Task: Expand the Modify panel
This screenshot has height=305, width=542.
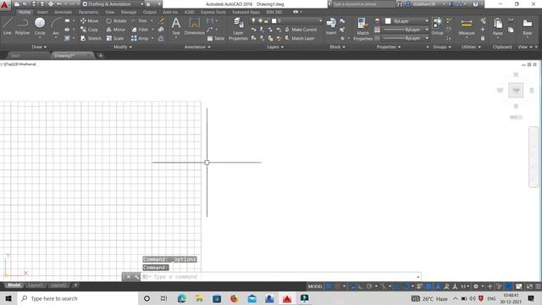Action: click(x=123, y=47)
